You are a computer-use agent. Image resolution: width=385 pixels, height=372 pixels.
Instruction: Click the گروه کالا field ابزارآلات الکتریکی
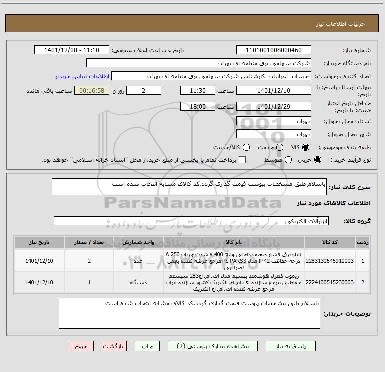click(191, 221)
